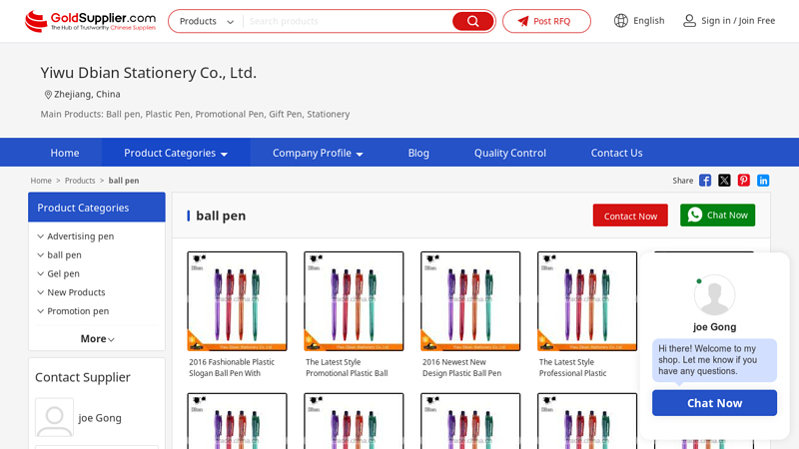
Task: Expand Gel pen category
Action: (41, 273)
